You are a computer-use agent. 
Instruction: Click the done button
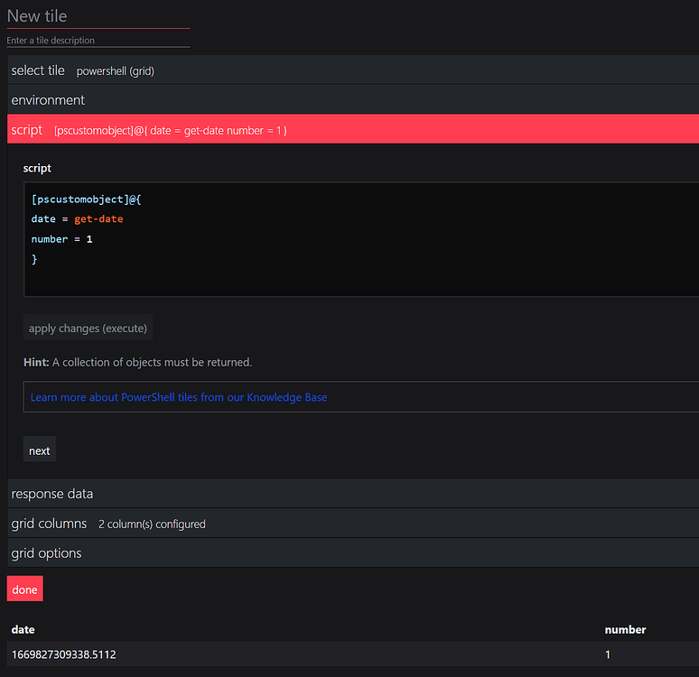(x=25, y=589)
